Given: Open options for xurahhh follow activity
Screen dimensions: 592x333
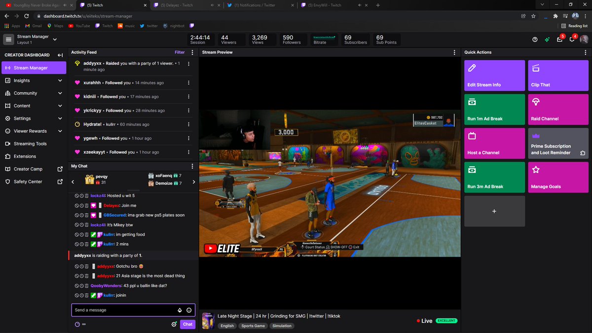Looking at the screenshot, I should 188,83.
